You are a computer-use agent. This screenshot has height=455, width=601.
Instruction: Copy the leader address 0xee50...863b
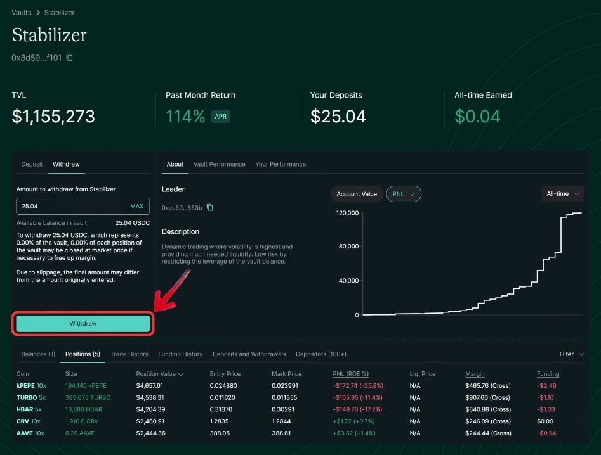coord(209,207)
